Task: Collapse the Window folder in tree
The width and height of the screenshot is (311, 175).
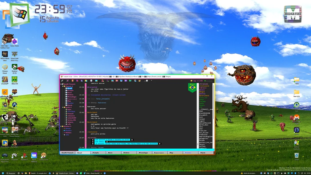Action: [x=61, y=126]
